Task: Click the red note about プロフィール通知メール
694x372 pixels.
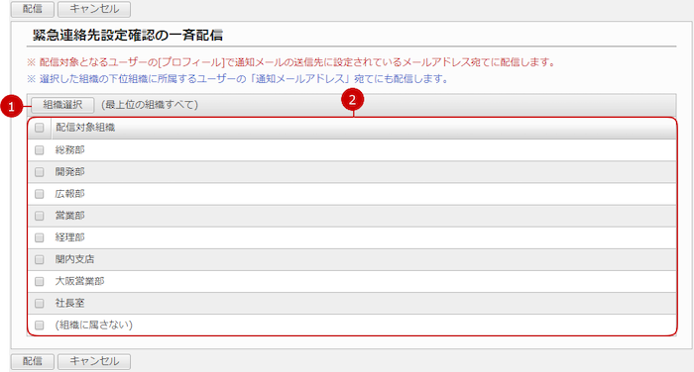Action: 290,62
